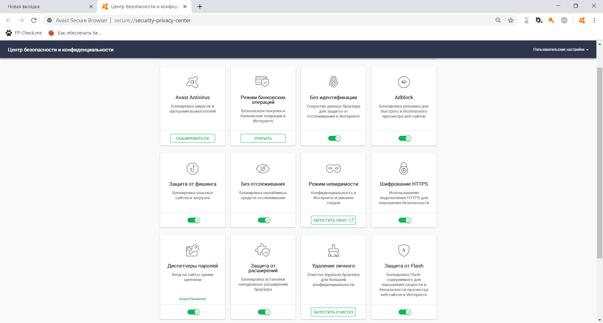Screen dimensions: 603x323
Task: Click the extension guard puzzle icon
Action: coord(263,250)
